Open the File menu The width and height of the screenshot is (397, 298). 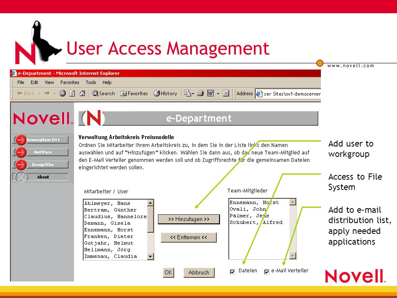(21, 82)
